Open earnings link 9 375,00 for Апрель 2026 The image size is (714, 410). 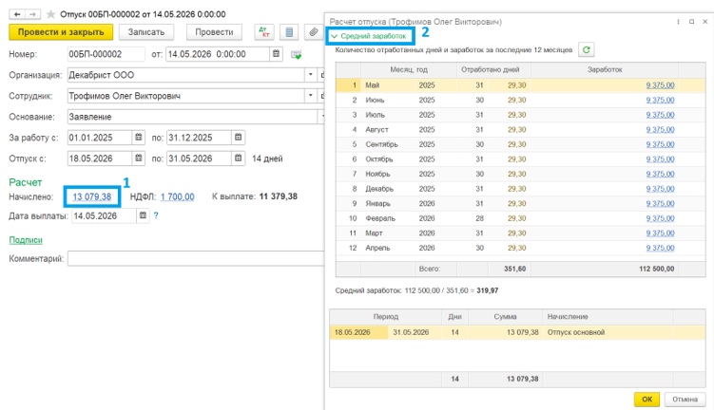click(x=660, y=248)
